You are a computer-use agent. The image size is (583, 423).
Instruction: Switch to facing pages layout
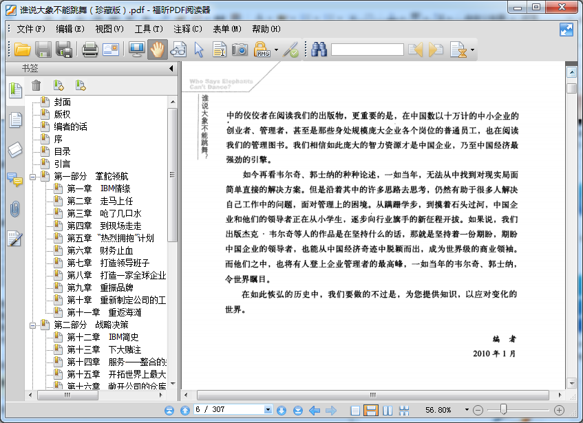[388, 411]
